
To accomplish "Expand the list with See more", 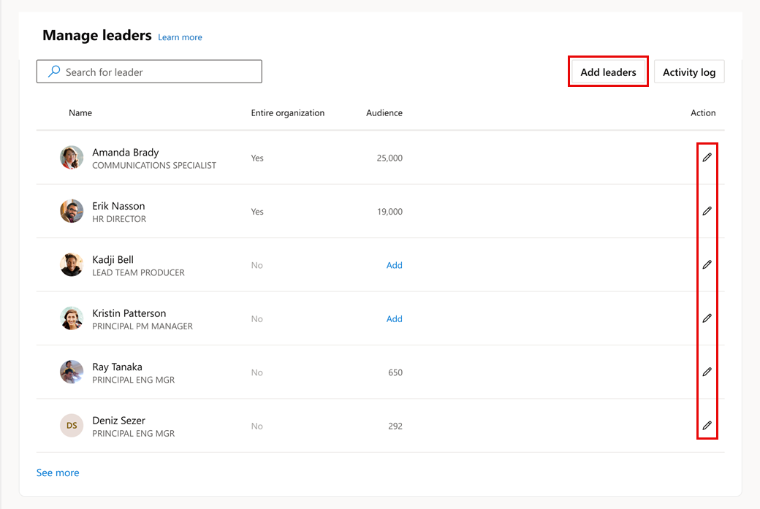I will click(58, 472).
